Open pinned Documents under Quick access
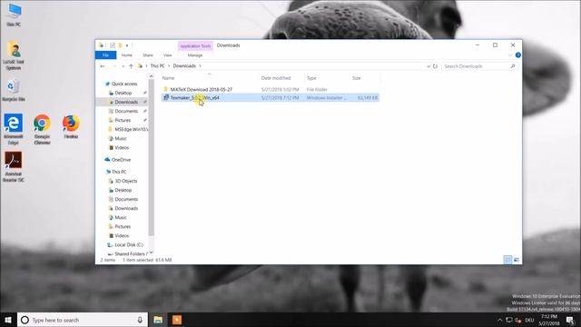Viewport: 581px width, 327px height. point(126,111)
